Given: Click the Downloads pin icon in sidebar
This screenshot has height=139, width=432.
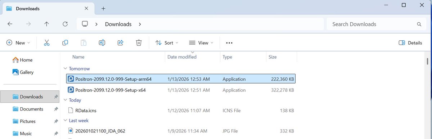Looking at the screenshot, I should [56, 97].
